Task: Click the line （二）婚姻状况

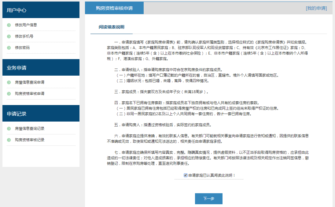Action: 163,81
